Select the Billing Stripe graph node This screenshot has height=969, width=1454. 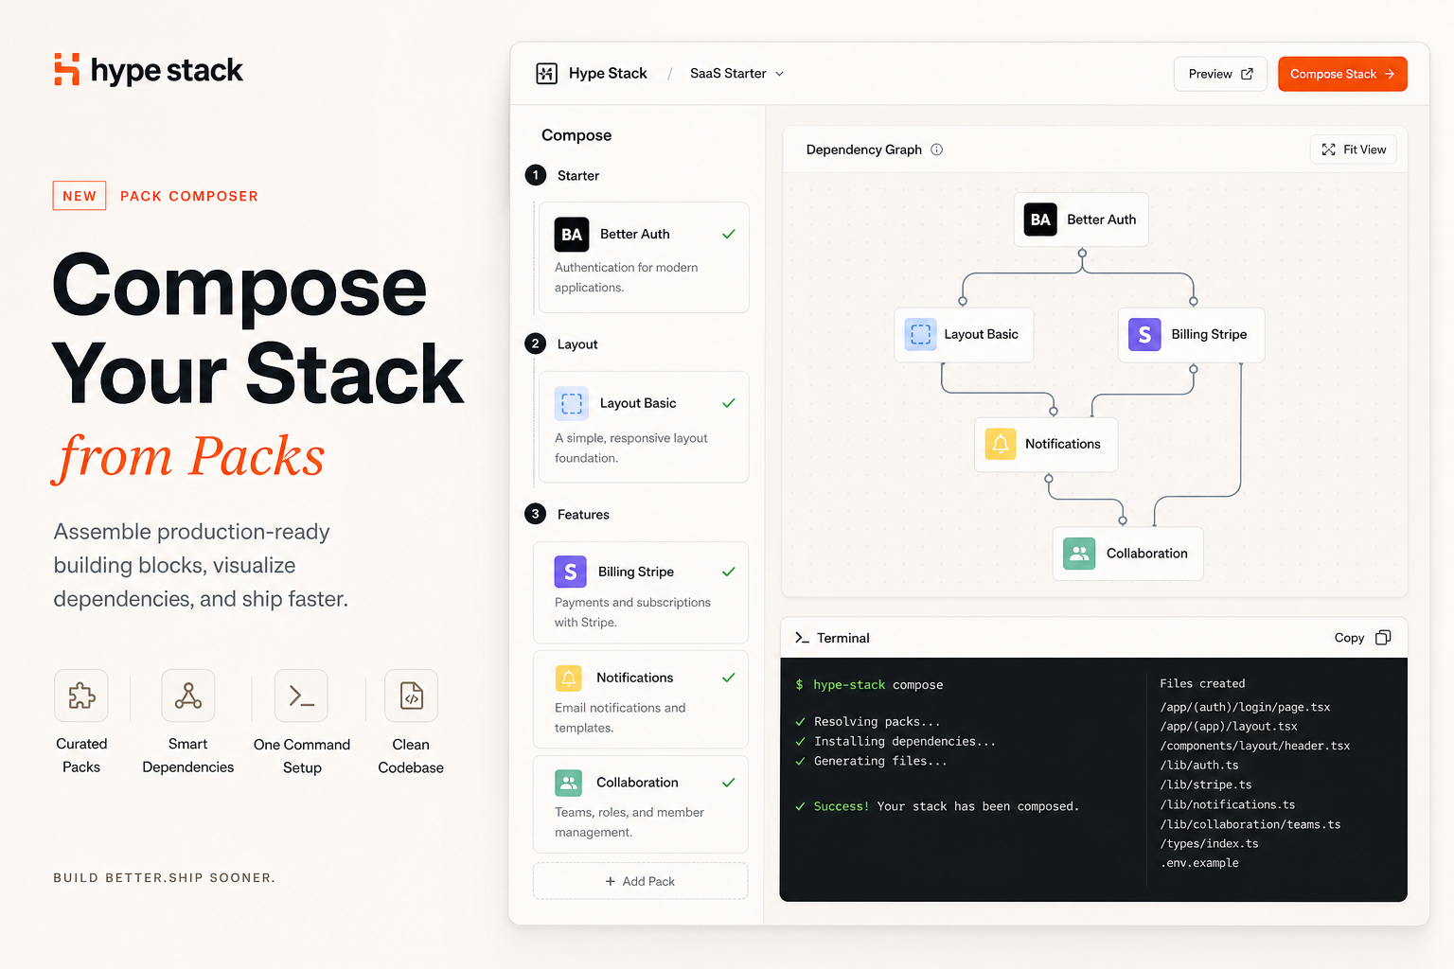tap(1191, 334)
